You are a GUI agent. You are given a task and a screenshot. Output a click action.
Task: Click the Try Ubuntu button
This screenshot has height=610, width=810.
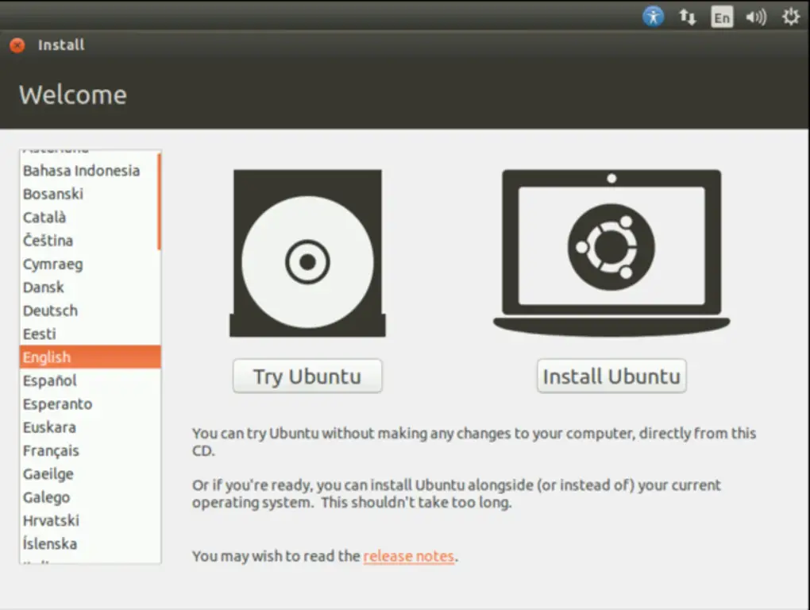(x=307, y=376)
